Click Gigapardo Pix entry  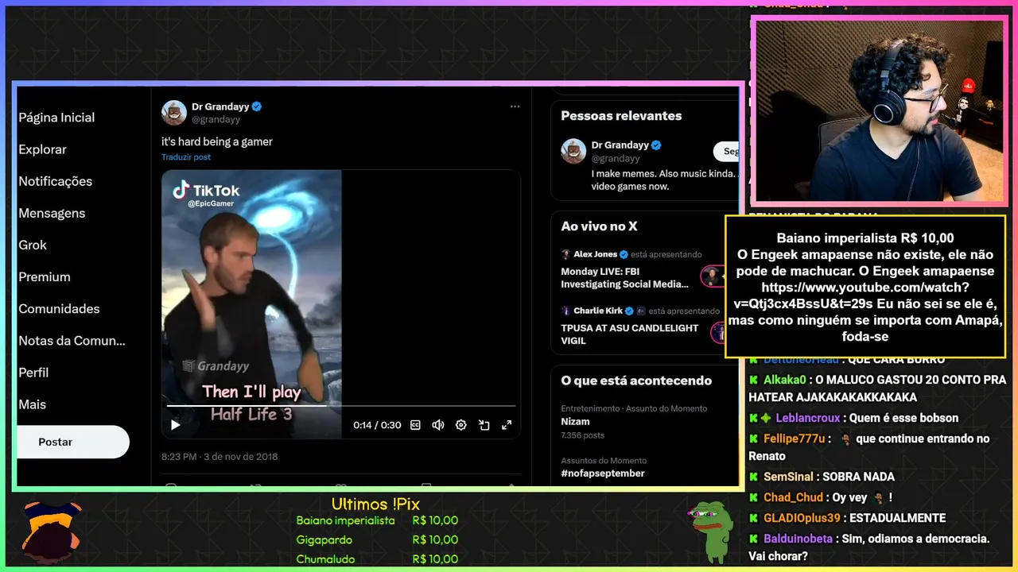click(377, 539)
